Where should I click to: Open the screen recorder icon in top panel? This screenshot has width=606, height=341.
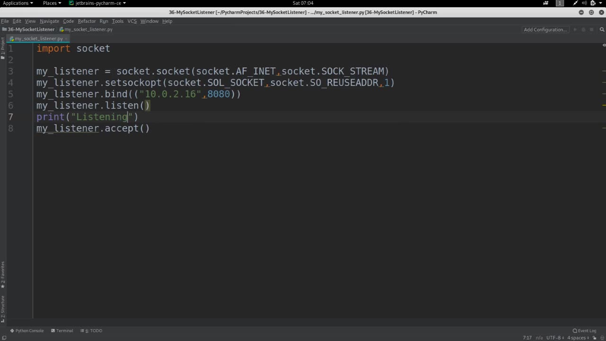tap(546, 3)
